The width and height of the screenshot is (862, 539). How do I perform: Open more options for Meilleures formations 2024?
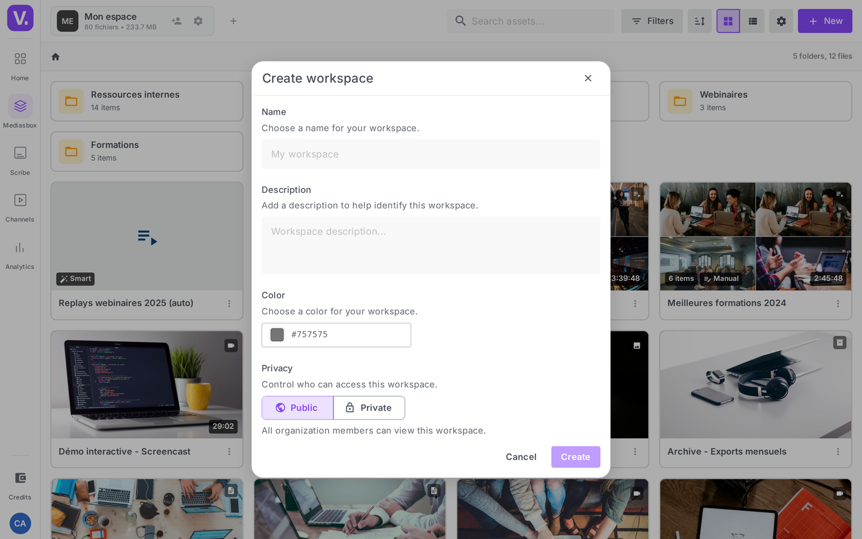tap(838, 303)
